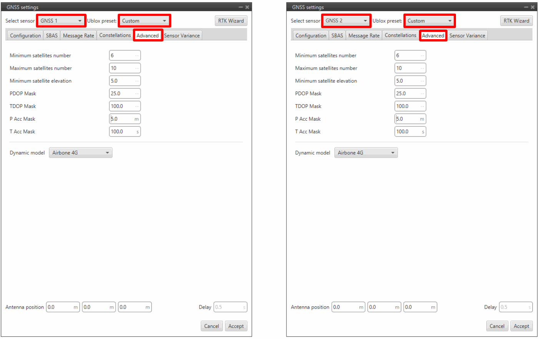Close the GNSS 1 settings window
This screenshot has width=539, height=339.
247,7
